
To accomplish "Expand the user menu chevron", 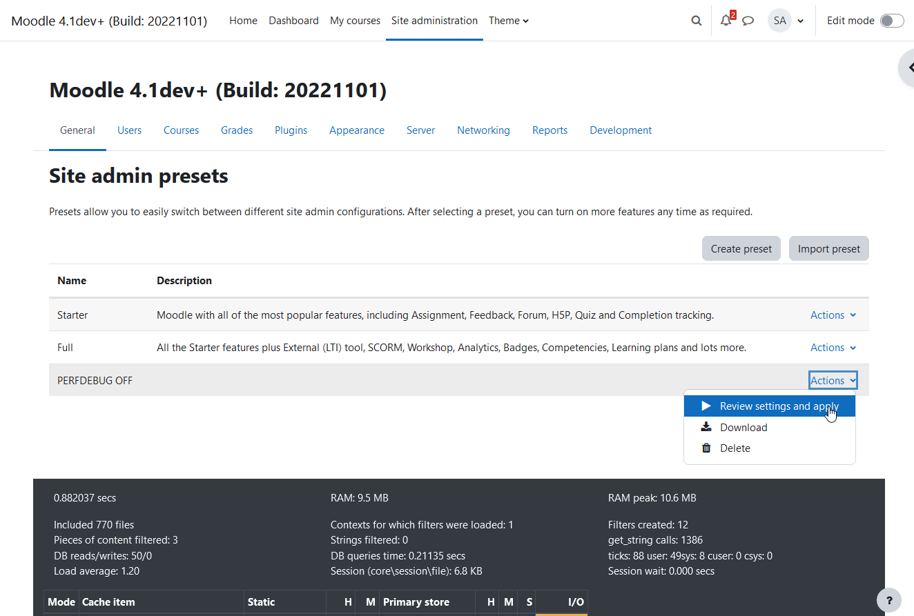I will click(801, 21).
